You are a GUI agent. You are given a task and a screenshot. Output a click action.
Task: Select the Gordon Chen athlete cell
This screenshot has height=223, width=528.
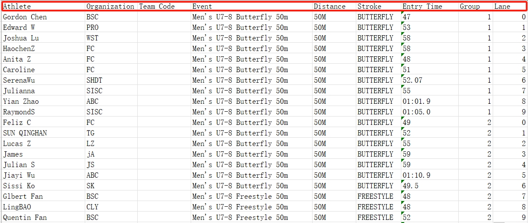[43, 17]
